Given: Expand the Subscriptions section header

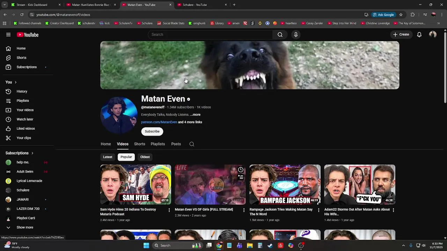Looking at the screenshot, I should (x=20, y=153).
